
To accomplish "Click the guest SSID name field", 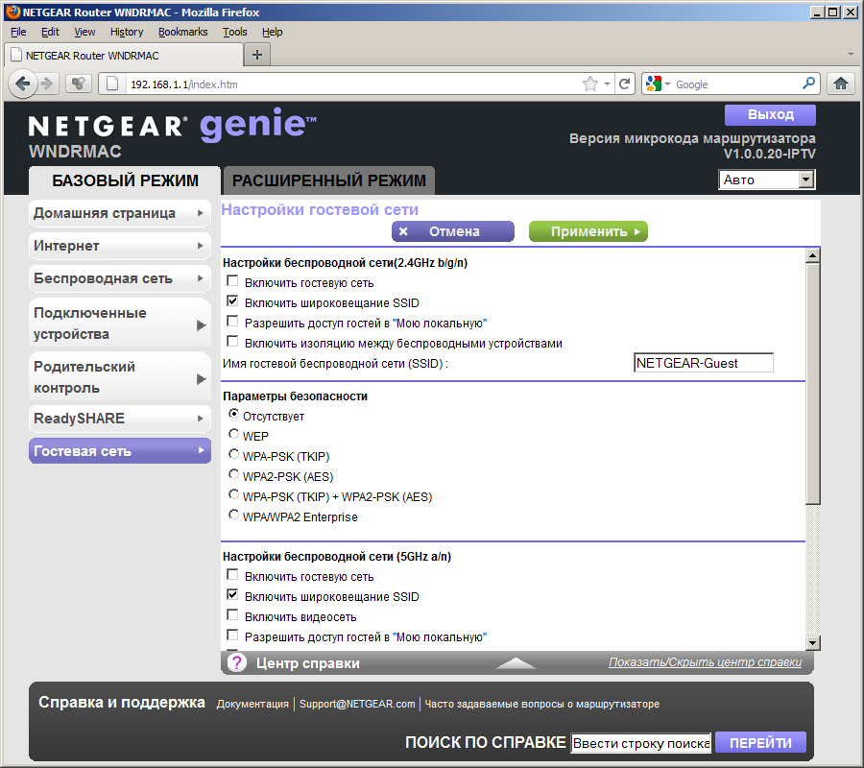I will pyautogui.click(x=704, y=363).
